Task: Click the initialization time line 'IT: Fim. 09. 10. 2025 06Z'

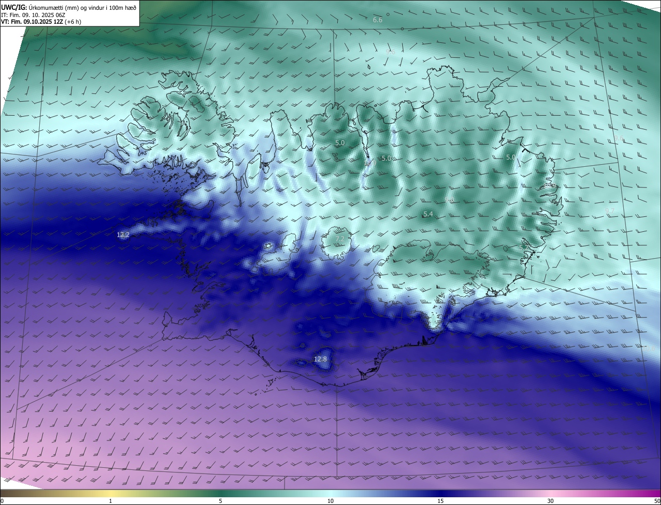Action: [33, 14]
